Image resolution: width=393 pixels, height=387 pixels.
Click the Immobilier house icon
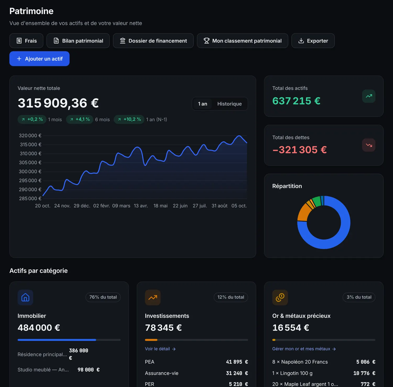[25, 297]
